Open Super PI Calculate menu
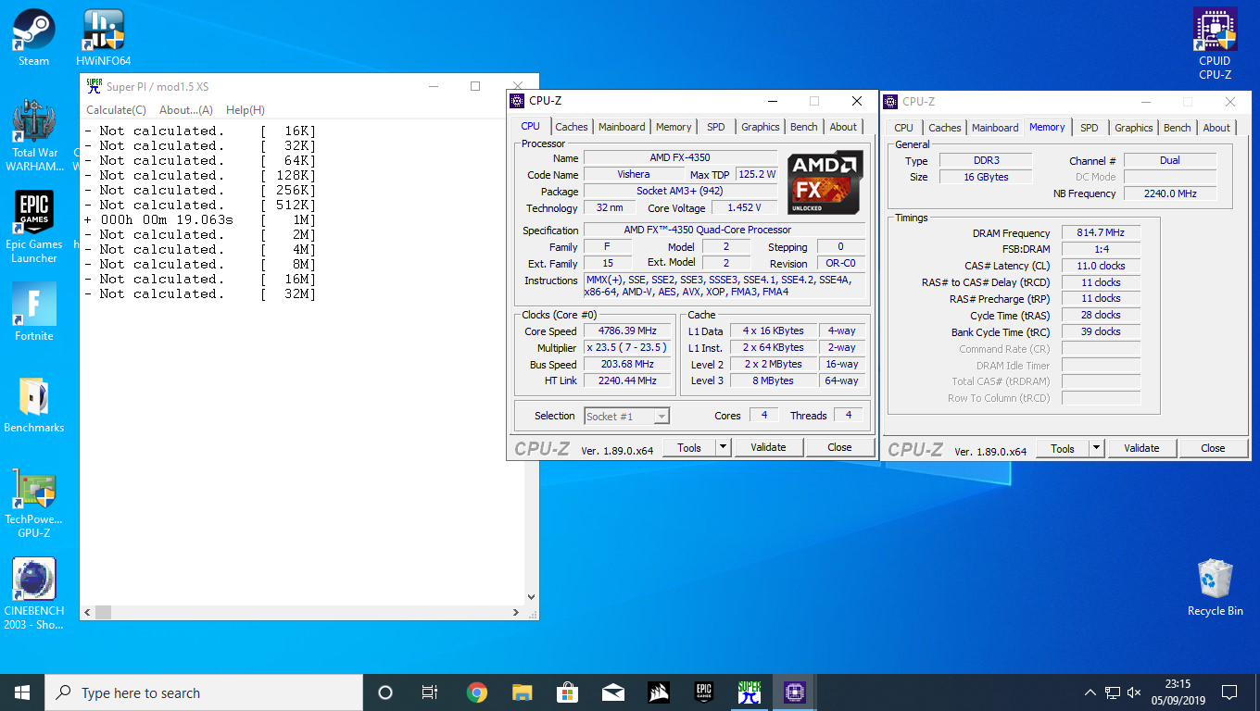 pyautogui.click(x=116, y=109)
